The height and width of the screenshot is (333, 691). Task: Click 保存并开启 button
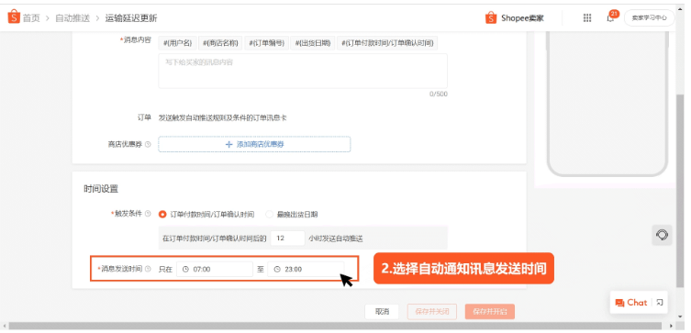pyautogui.click(x=490, y=311)
